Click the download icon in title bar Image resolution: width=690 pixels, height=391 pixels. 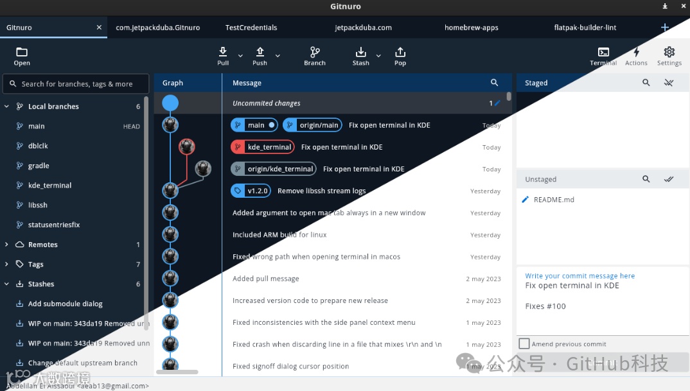665,6
